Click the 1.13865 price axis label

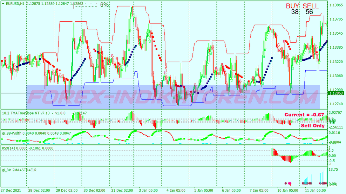[336, 5]
